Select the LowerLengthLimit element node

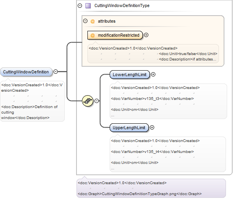click(130, 75)
